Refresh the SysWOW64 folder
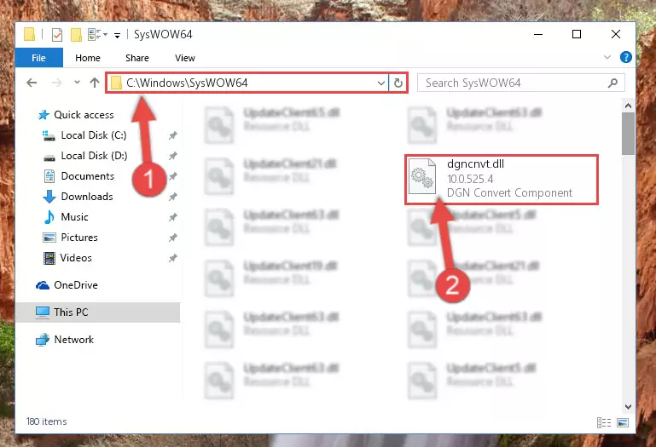The height and width of the screenshot is (447, 656). [398, 83]
